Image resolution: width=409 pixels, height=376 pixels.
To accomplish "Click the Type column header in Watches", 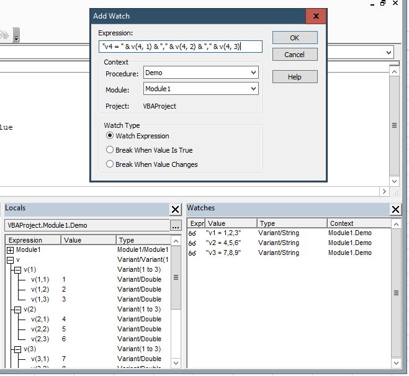I will [x=292, y=223].
